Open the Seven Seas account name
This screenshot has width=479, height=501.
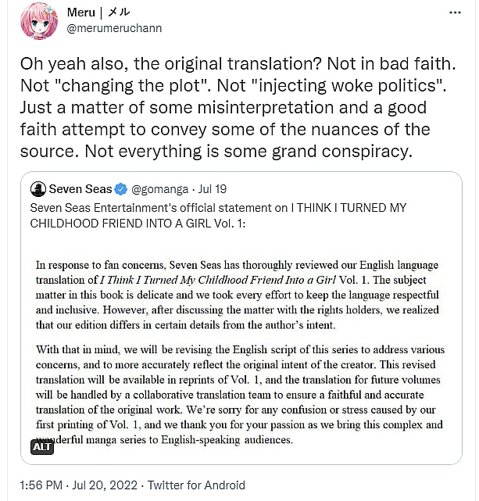point(80,189)
